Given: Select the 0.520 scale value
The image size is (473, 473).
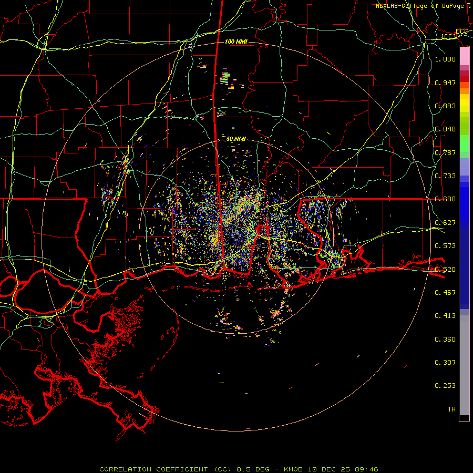Looking at the screenshot, I should click(x=445, y=270).
